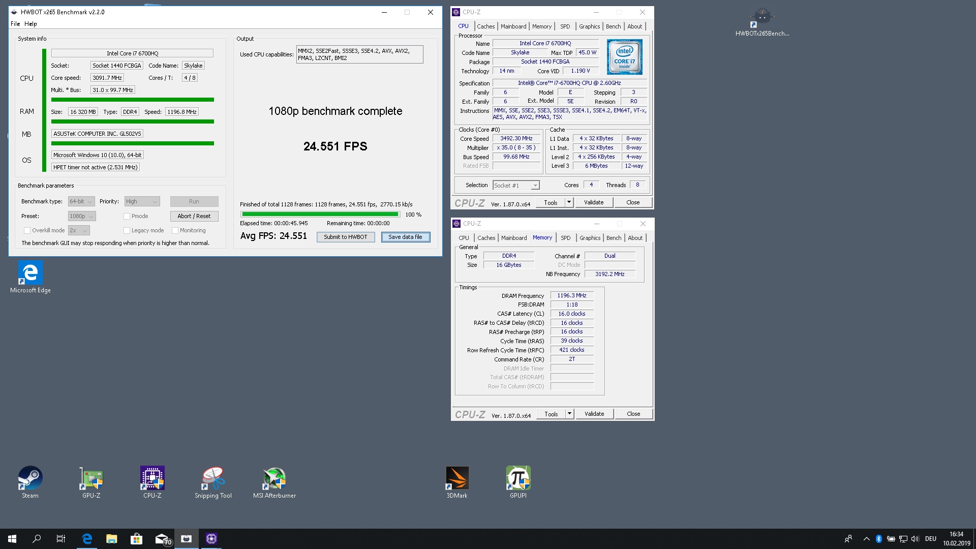Screen dimensions: 976x549
Task: Open Benchmark type 64-bit dropdown
Action: click(x=81, y=201)
